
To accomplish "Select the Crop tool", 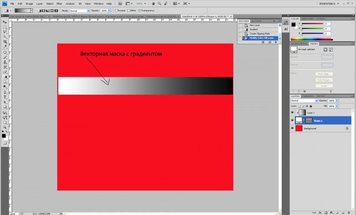I will point(4,42).
